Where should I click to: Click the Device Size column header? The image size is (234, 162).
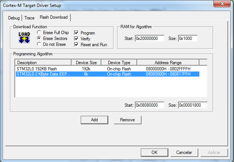point(86,63)
